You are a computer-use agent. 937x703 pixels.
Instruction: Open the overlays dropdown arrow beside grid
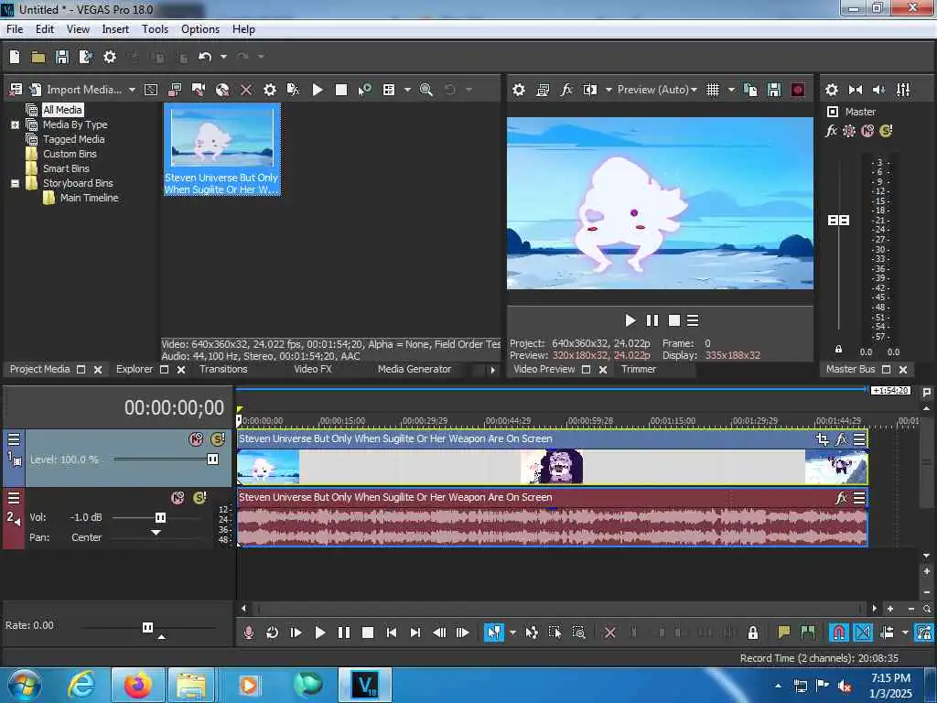coord(731,90)
